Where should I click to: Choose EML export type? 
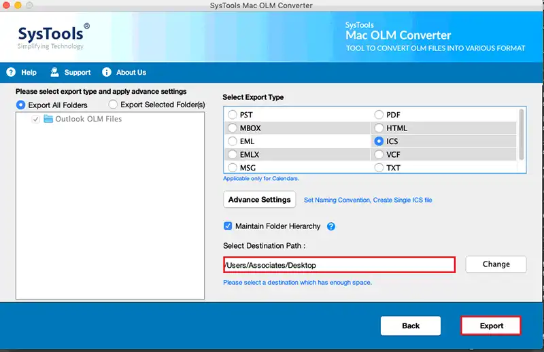point(233,141)
